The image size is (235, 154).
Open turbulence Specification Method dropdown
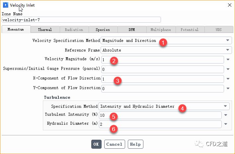pos(164,106)
